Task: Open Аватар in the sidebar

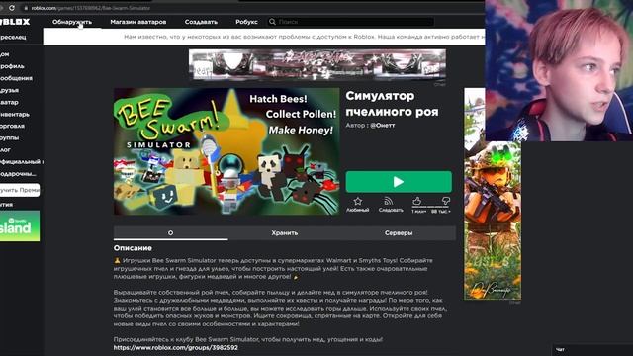Action: click(9, 102)
